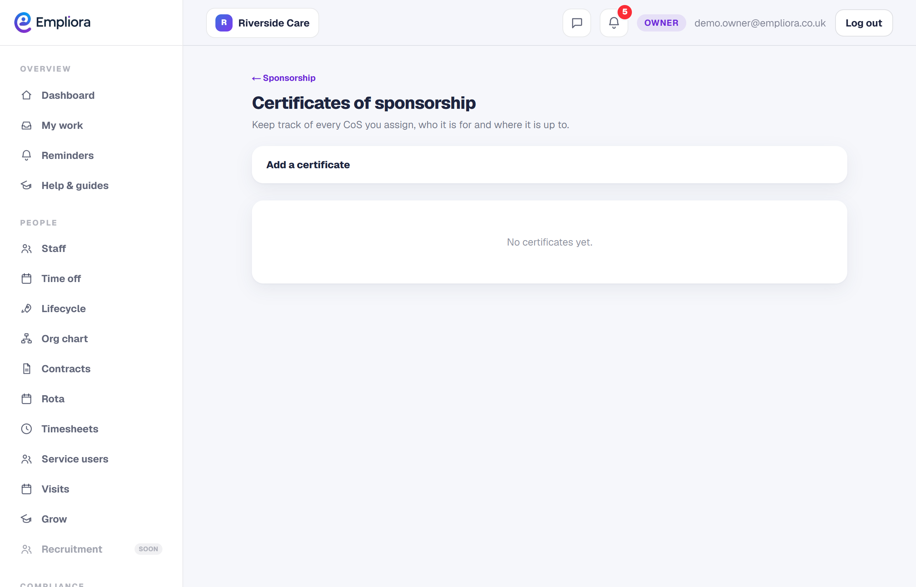Click the Contracts document icon
The image size is (916, 587).
click(x=26, y=369)
